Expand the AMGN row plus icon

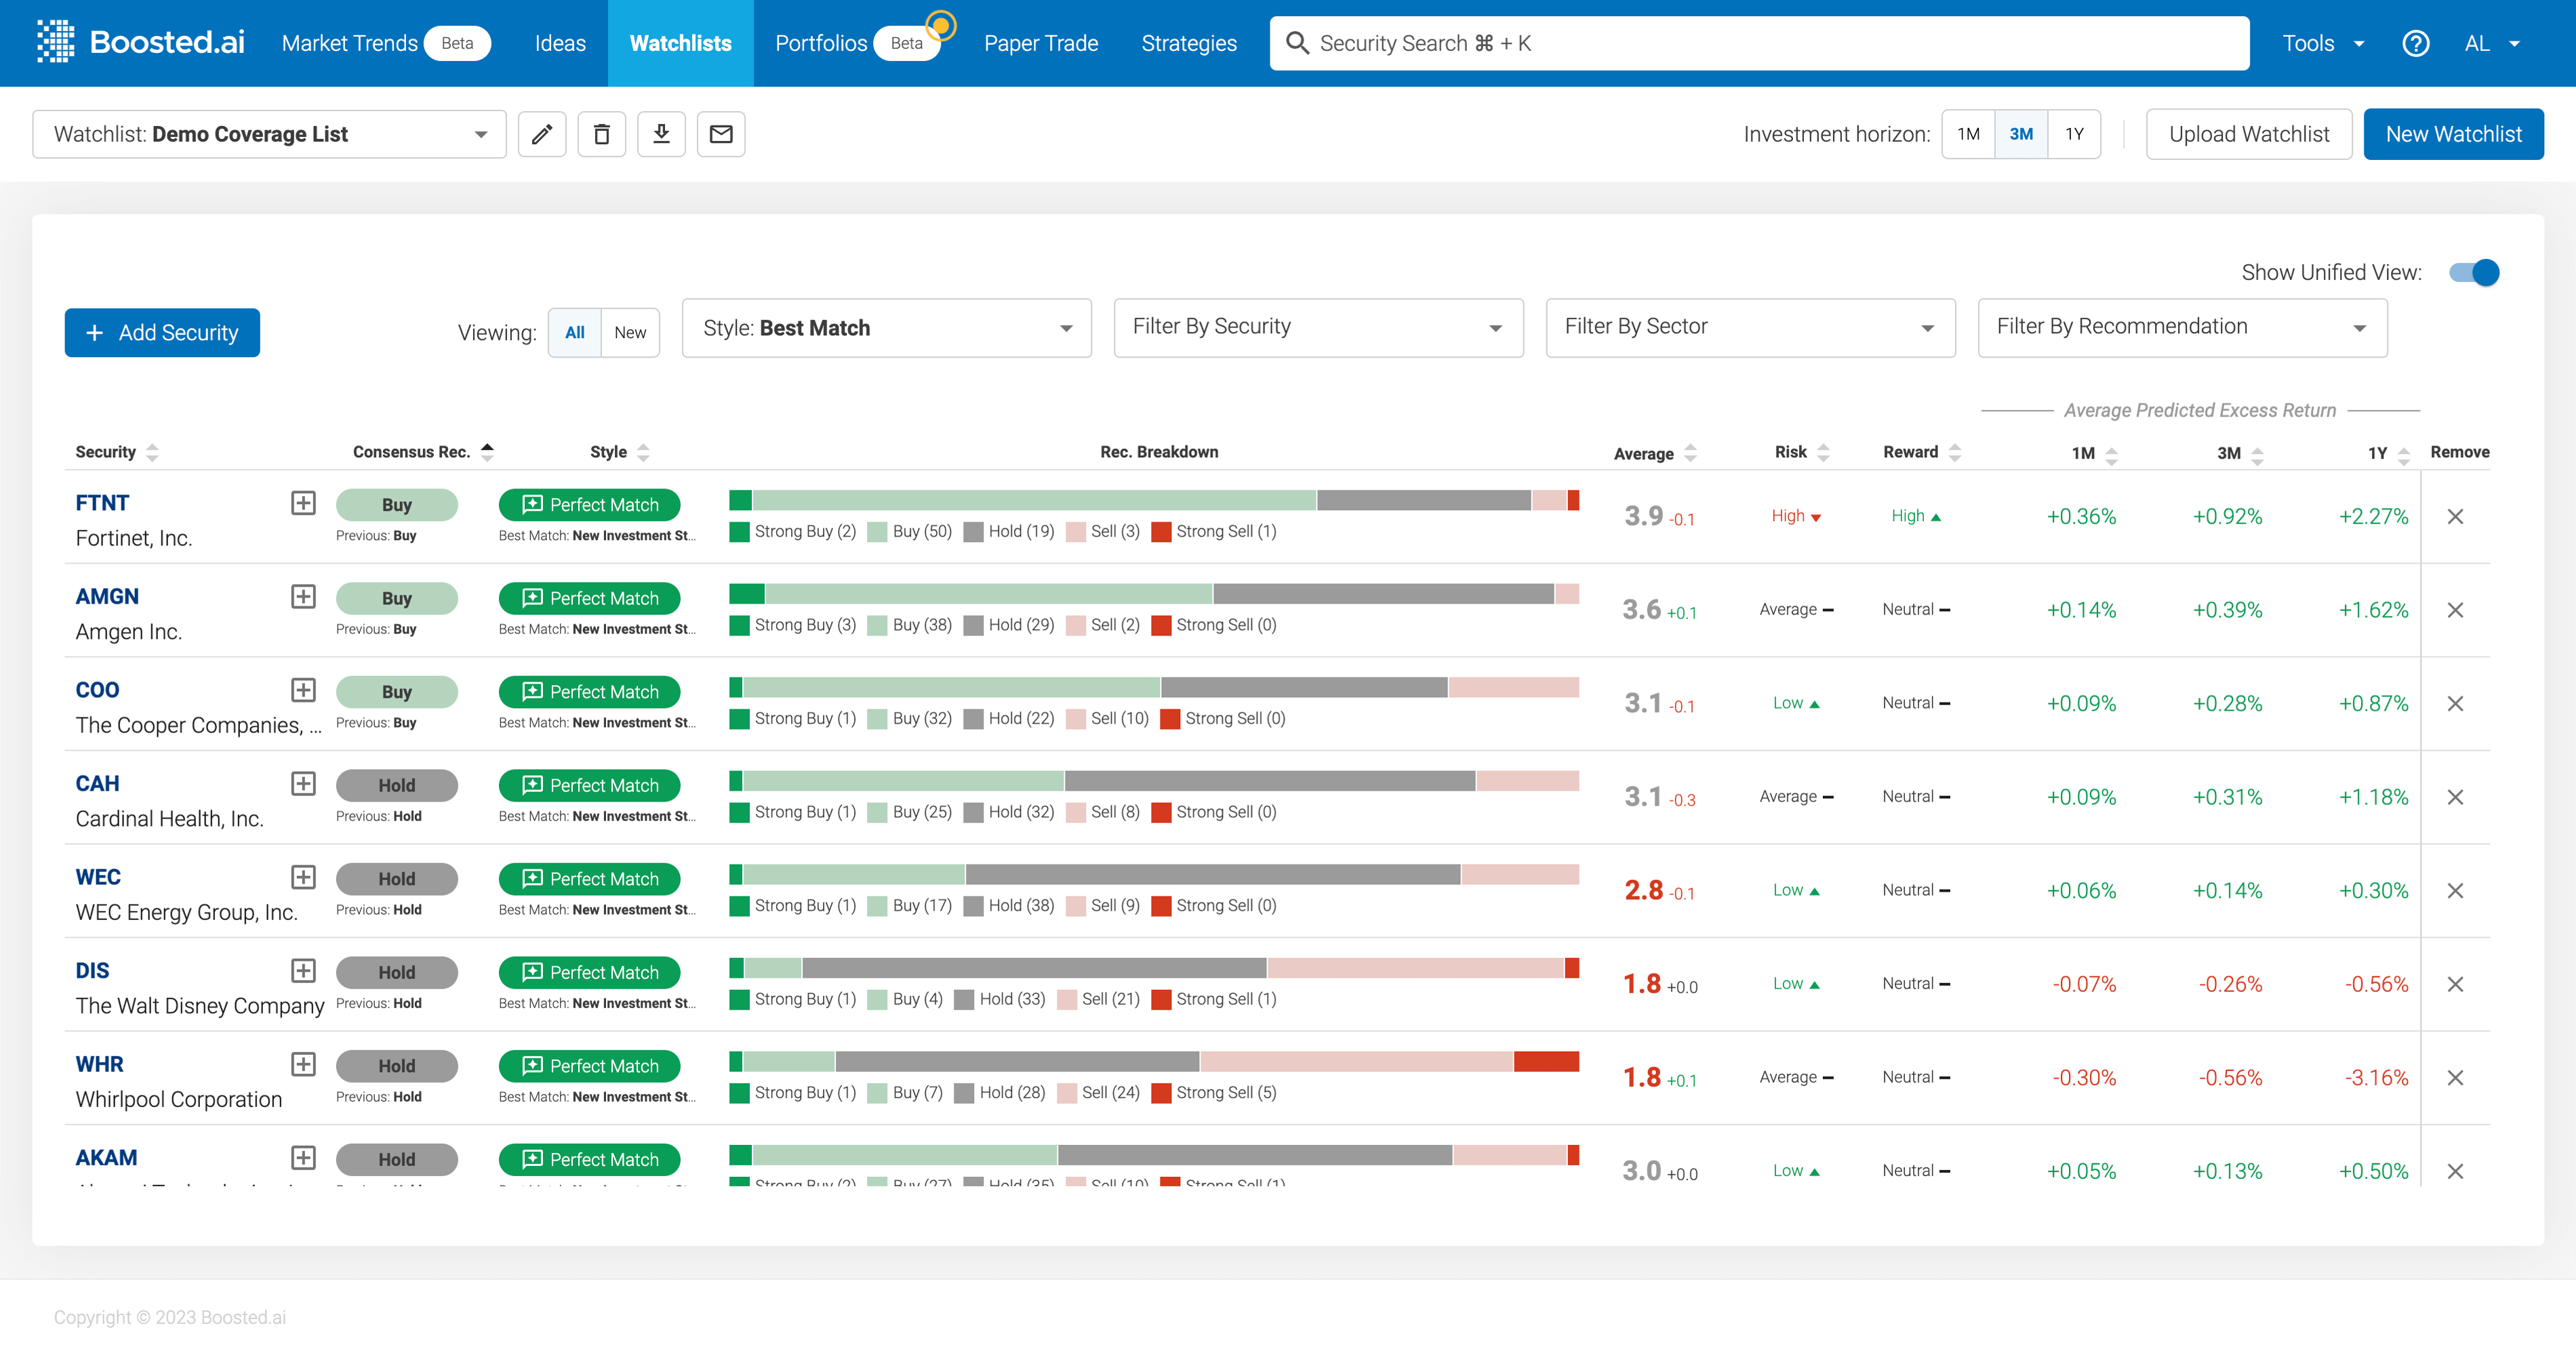coord(303,597)
